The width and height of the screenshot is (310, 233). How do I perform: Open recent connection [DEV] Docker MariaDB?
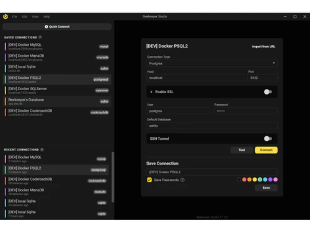tap(56, 192)
